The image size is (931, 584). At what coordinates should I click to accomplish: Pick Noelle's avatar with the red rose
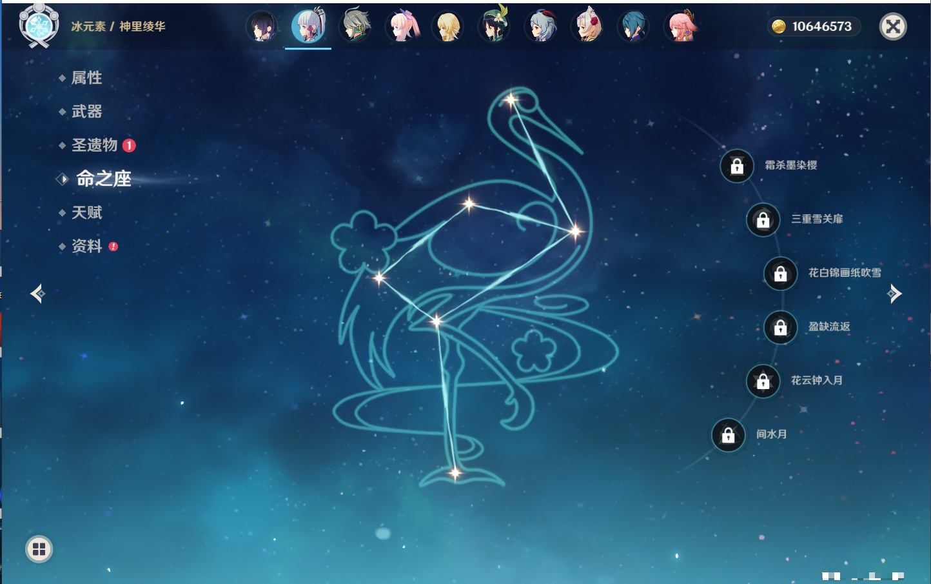587,26
